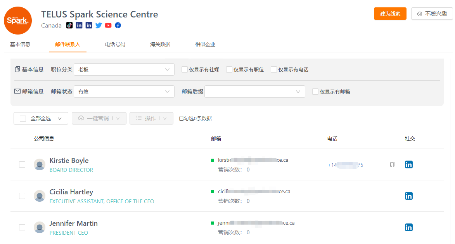Open the Twitter profile icon
Image resolution: width=455 pixels, height=244 pixels.
click(x=99, y=25)
